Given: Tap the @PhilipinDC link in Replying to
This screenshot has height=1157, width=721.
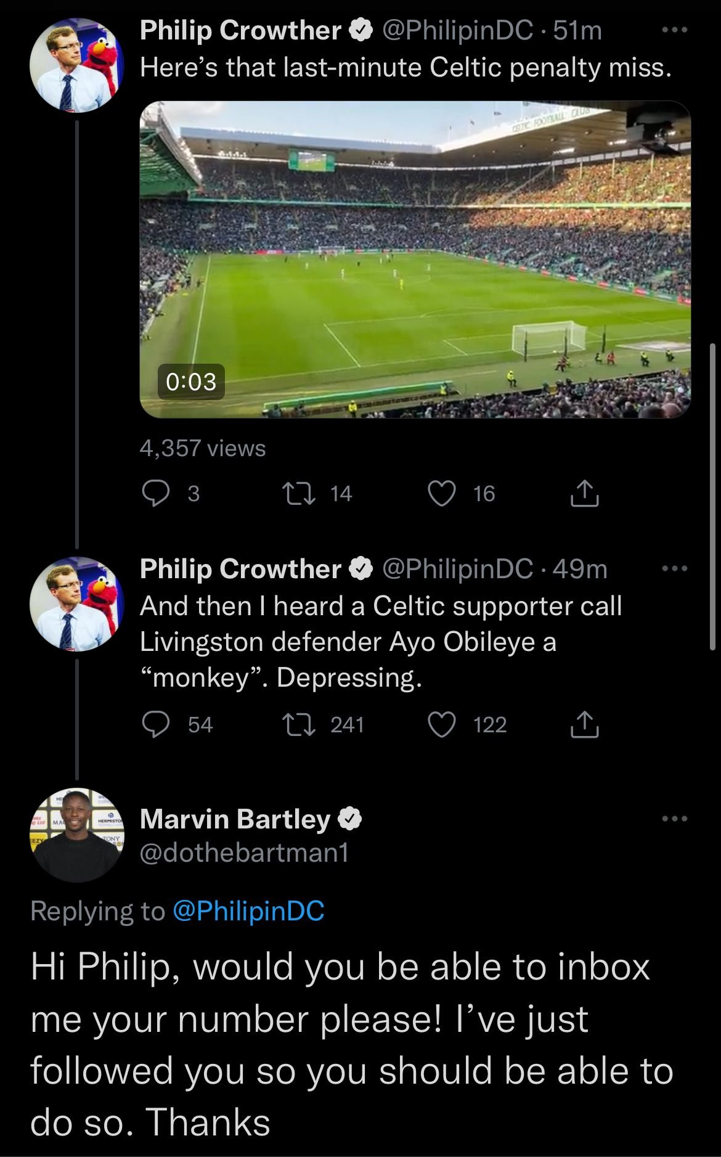Looking at the screenshot, I should coord(248,911).
